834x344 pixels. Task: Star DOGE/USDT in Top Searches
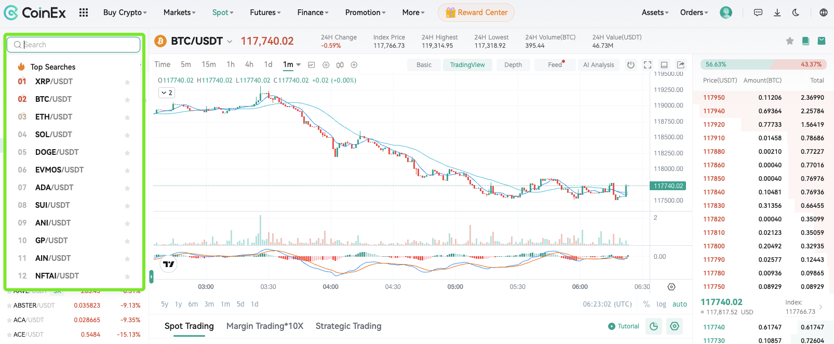(x=127, y=153)
